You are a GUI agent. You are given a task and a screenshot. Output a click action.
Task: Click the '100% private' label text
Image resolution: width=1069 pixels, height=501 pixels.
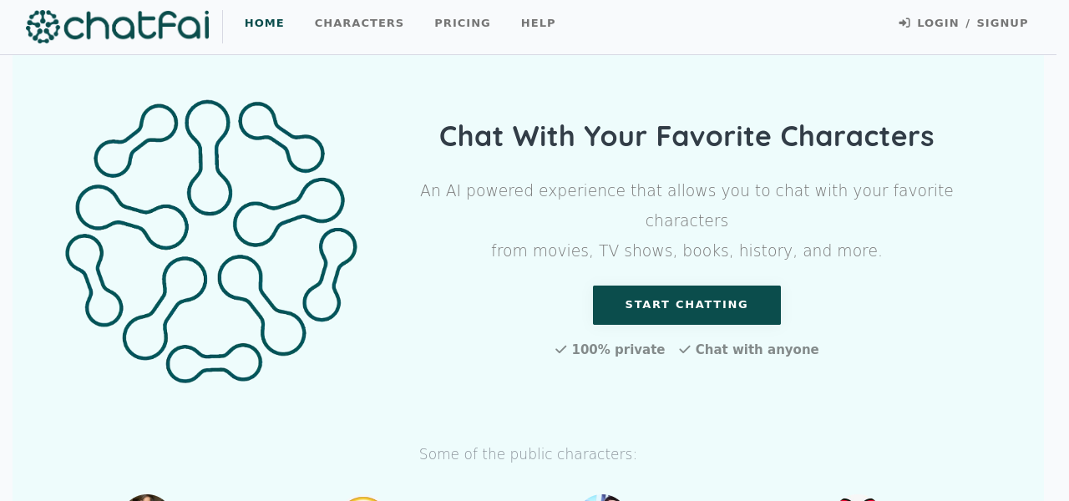click(x=618, y=350)
